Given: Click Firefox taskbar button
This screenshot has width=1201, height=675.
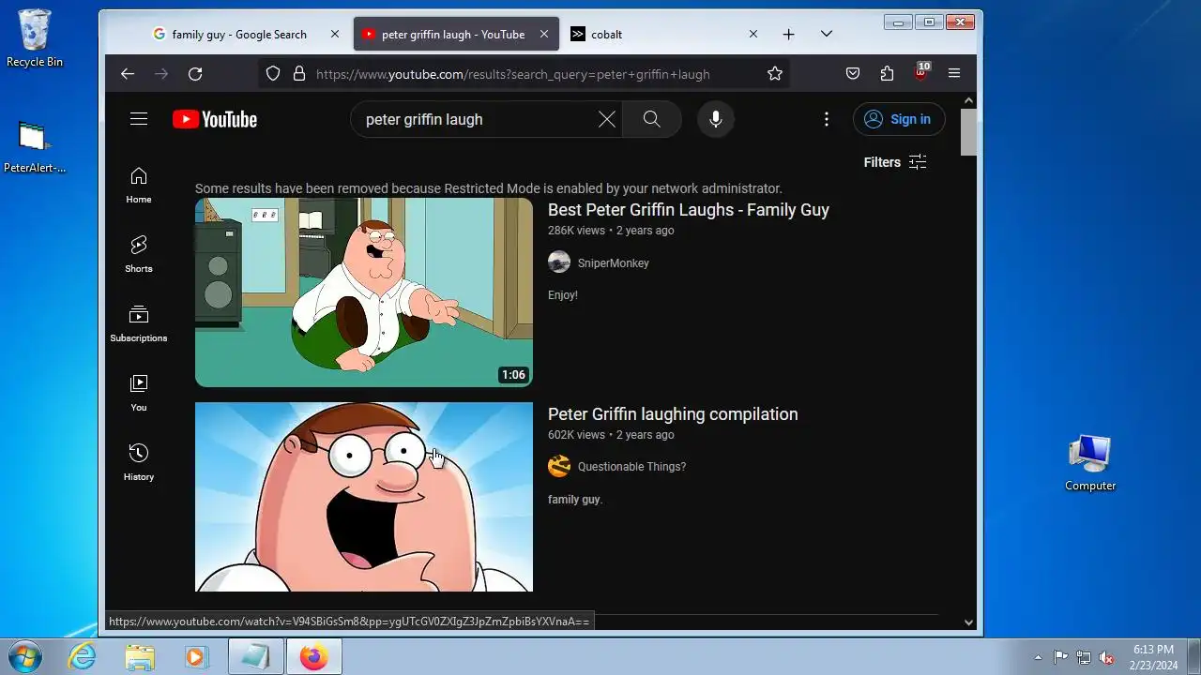Looking at the screenshot, I should click(314, 657).
